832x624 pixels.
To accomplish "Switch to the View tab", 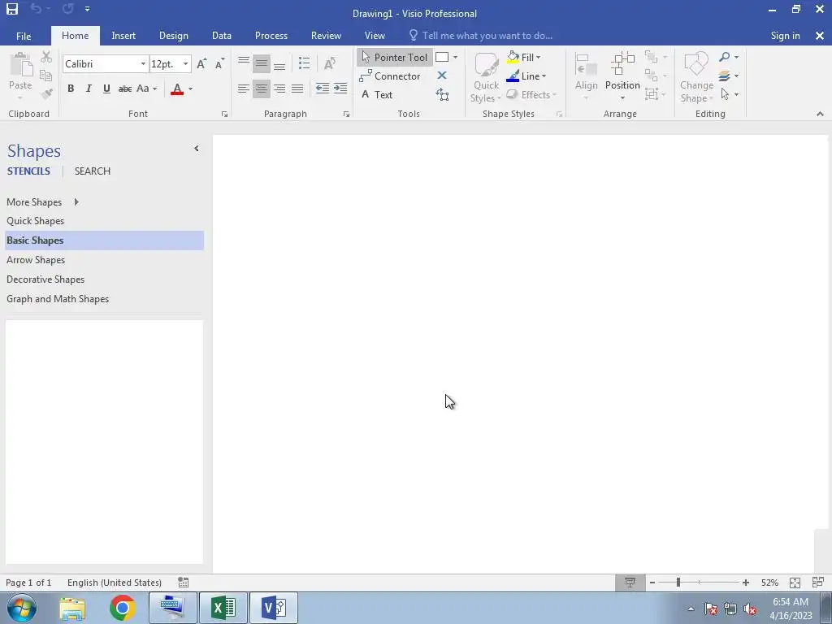I will pyautogui.click(x=375, y=36).
